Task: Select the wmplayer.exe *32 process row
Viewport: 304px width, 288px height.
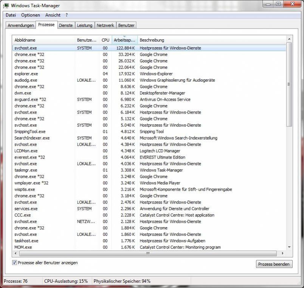Action: (x=149, y=183)
